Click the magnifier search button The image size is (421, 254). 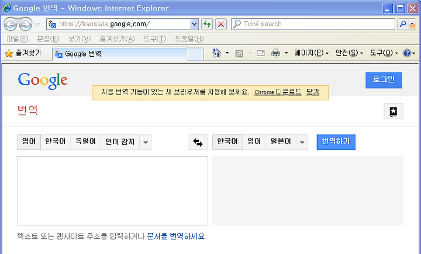403,24
